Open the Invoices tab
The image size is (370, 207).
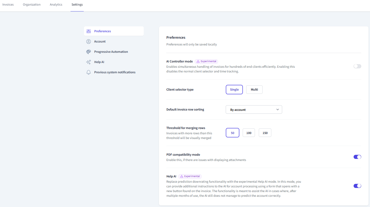point(8,5)
